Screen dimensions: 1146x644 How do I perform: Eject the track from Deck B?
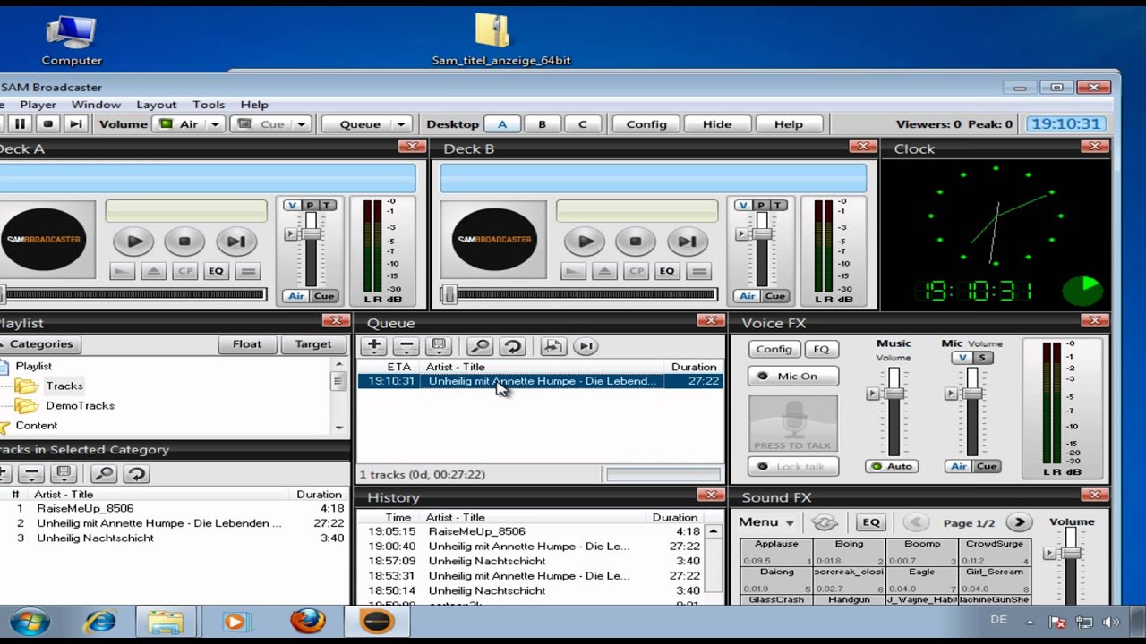[x=605, y=271]
